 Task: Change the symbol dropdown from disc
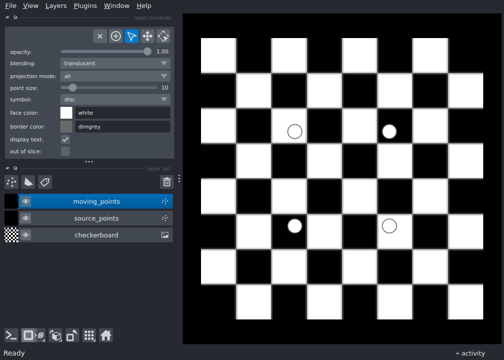tap(115, 99)
